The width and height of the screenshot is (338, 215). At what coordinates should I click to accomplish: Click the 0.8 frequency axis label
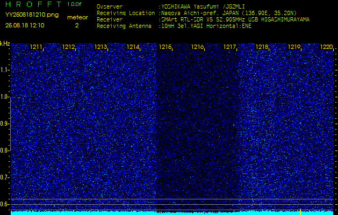4,150
